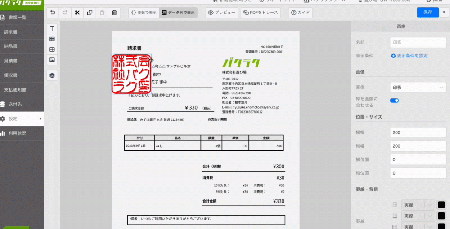Open the third 実線 border style dropdown

(x=418, y=226)
